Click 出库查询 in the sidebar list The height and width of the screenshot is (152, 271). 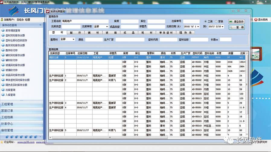pyautogui.click(x=10, y=90)
